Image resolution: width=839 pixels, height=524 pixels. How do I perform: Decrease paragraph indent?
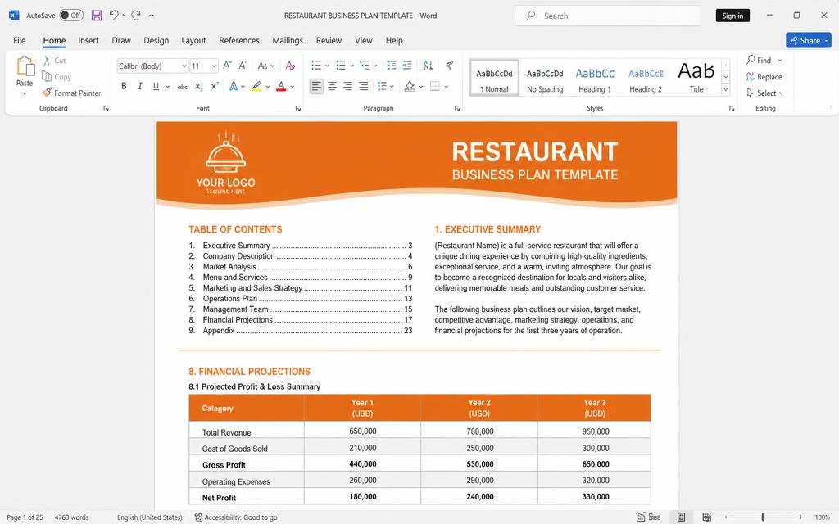point(392,65)
